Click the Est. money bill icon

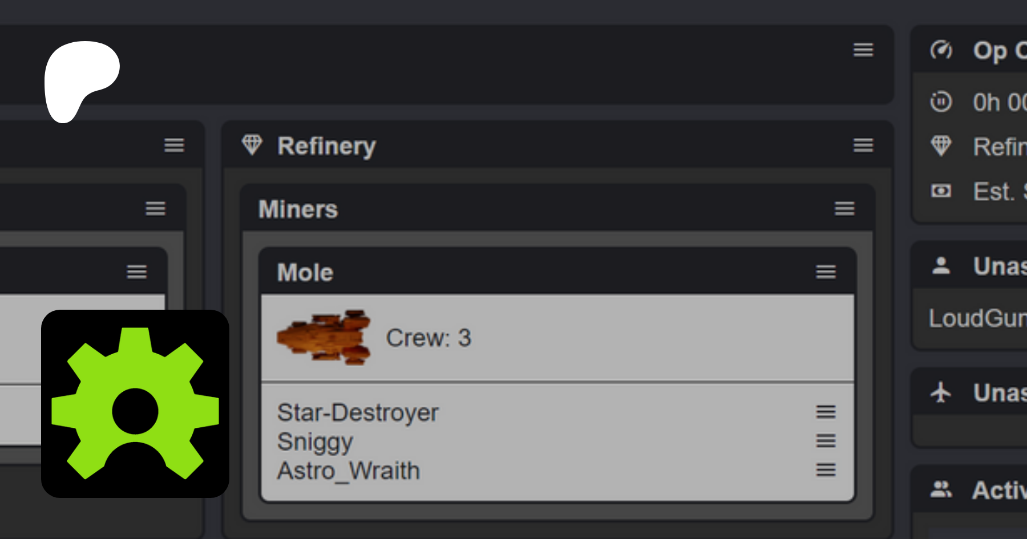click(941, 191)
